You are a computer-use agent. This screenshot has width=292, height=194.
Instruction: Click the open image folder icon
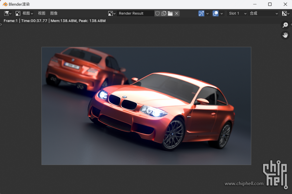[x=170, y=13]
